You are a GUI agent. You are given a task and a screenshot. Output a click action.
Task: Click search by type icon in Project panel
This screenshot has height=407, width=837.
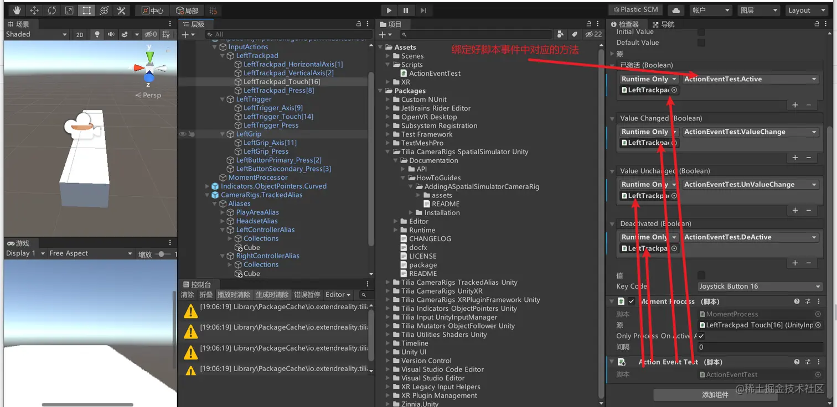(x=560, y=34)
